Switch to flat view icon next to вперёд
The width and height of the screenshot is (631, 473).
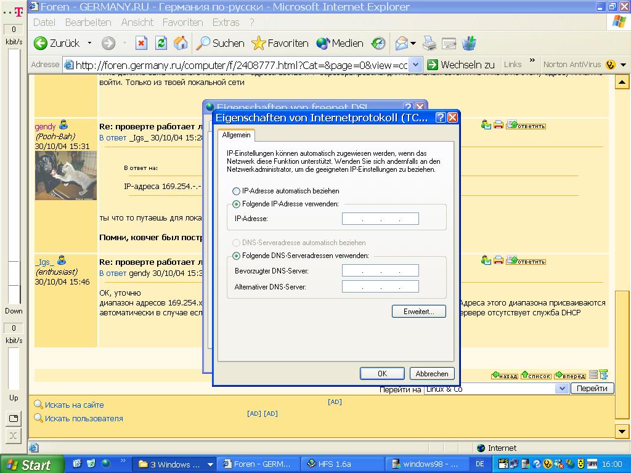(x=593, y=375)
